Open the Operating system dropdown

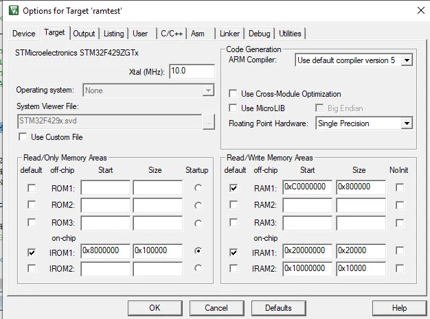[x=208, y=90]
